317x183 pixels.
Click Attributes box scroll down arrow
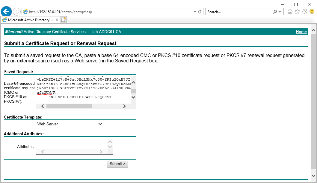(110, 147)
